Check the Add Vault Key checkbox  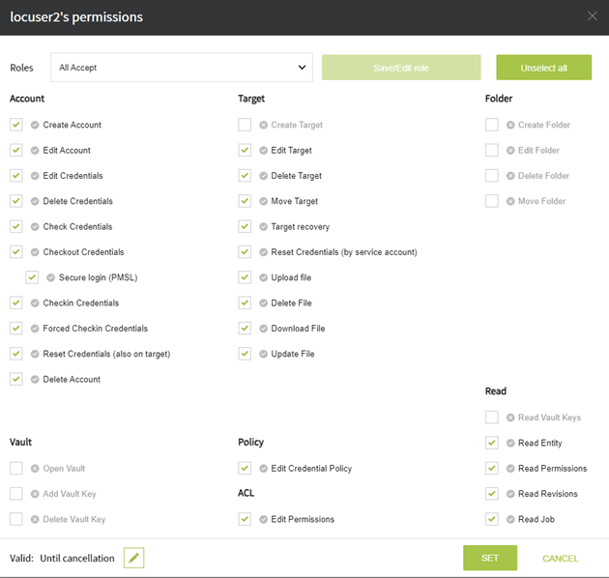(x=16, y=494)
